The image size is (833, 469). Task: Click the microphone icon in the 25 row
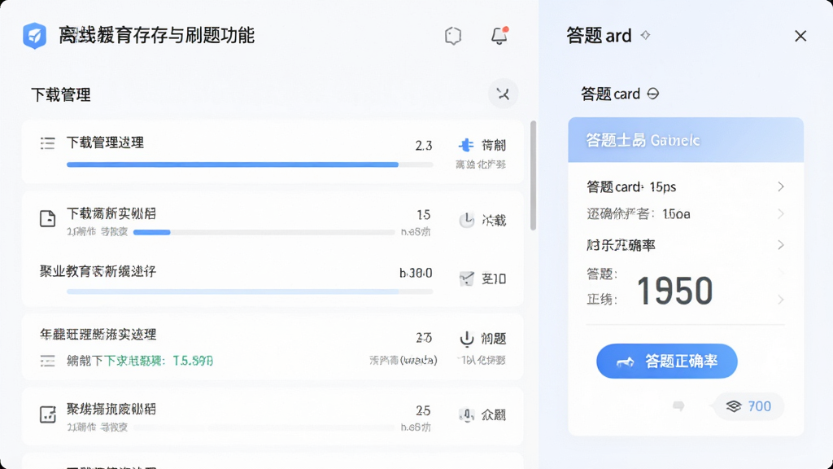click(466, 414)
